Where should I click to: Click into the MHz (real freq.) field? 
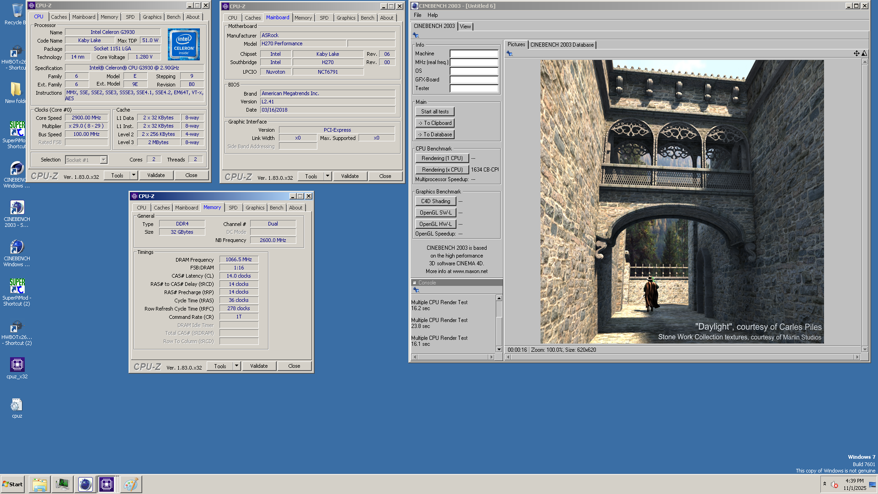coord(474,62)
